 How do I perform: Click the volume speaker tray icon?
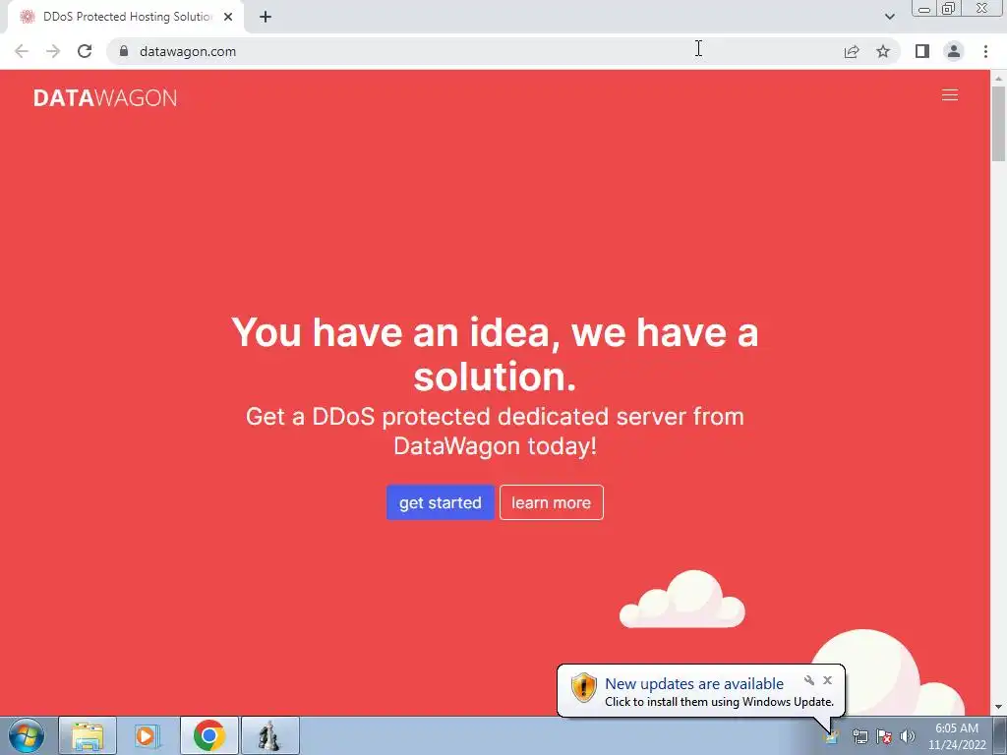point(908,736)
